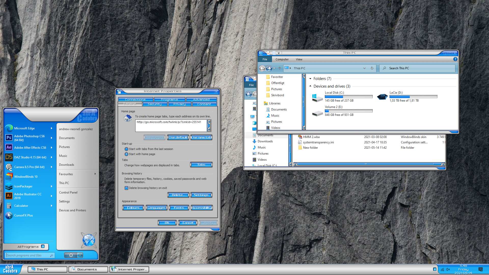
Task: Expand Microsoft Edge submenu arrow
Action: (51, 128)
